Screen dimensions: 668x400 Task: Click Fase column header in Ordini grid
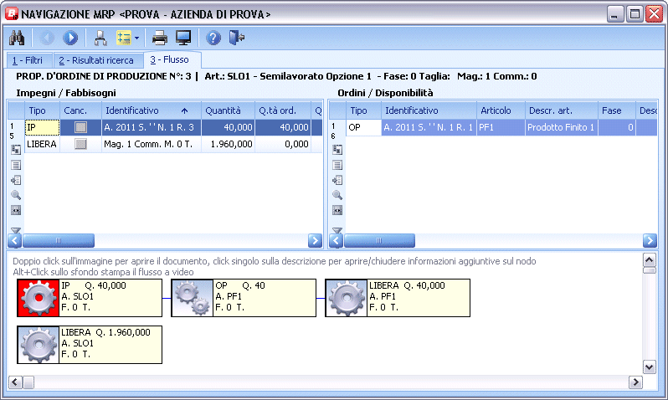click(617, 110)
